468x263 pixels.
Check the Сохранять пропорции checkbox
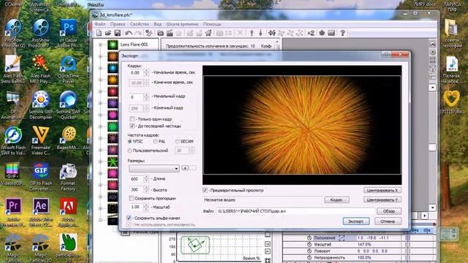[x=132, y=198]
